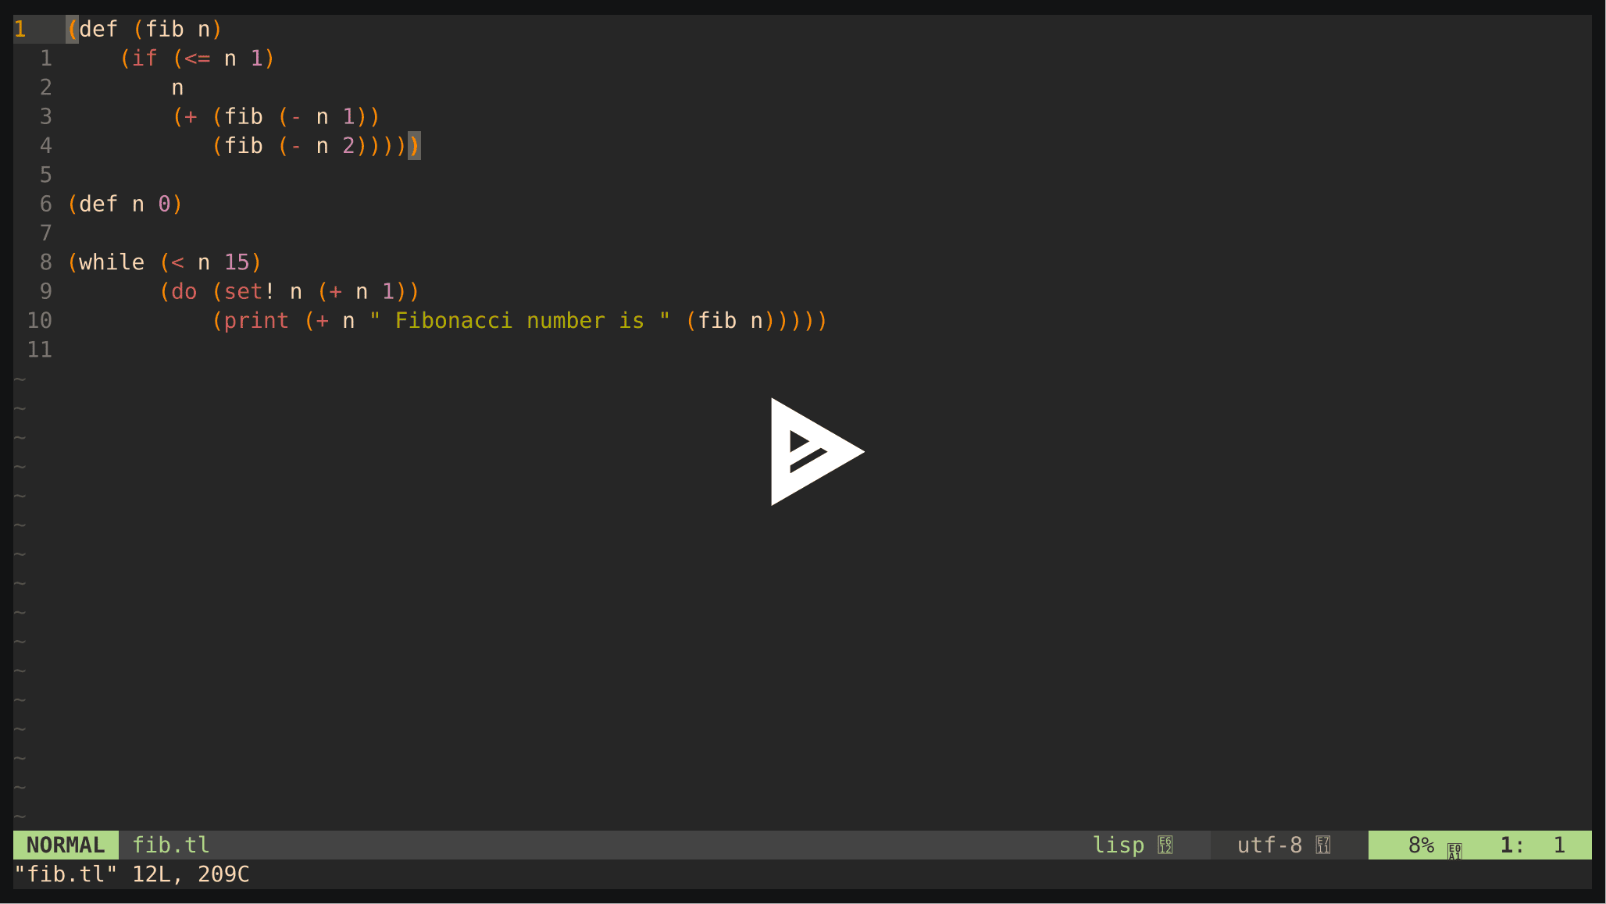This screenshot has width=1606, height=904.
Task: Click relative line number 7
Action: (x=46, y=233)
